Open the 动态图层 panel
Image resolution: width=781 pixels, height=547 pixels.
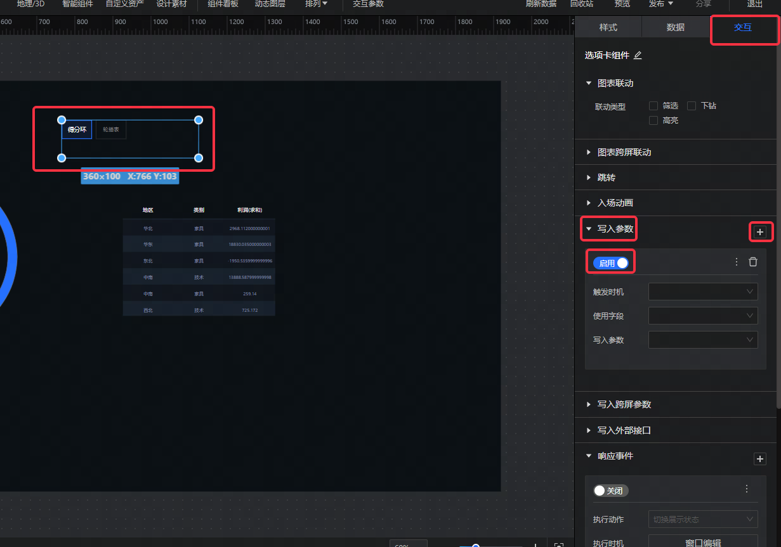pos(270,4)
